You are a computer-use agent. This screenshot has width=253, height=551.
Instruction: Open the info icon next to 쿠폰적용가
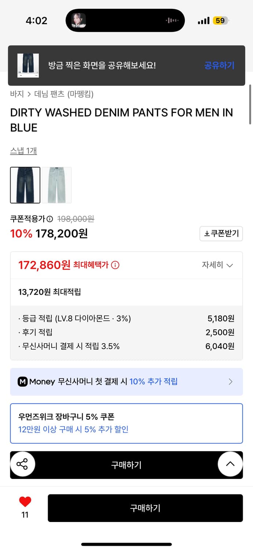pyautogui.click(x=50, y=219)
